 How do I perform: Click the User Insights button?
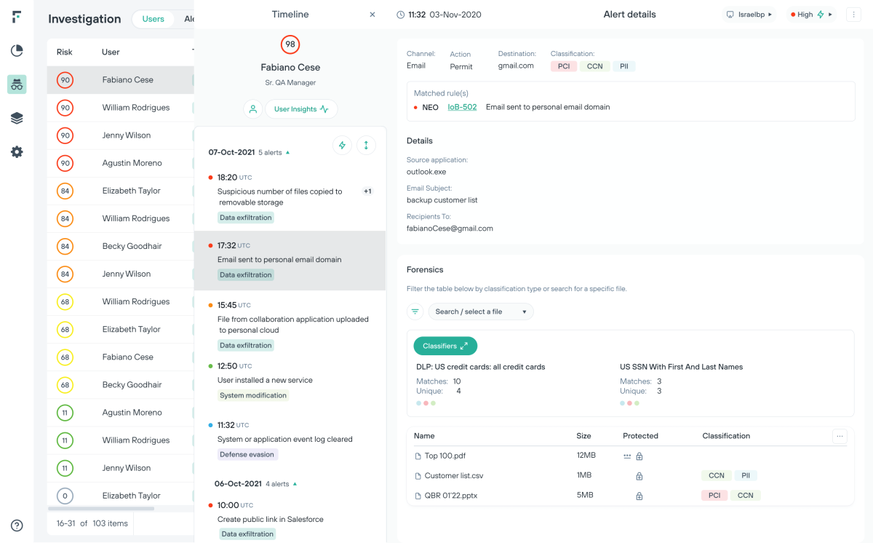301,109
